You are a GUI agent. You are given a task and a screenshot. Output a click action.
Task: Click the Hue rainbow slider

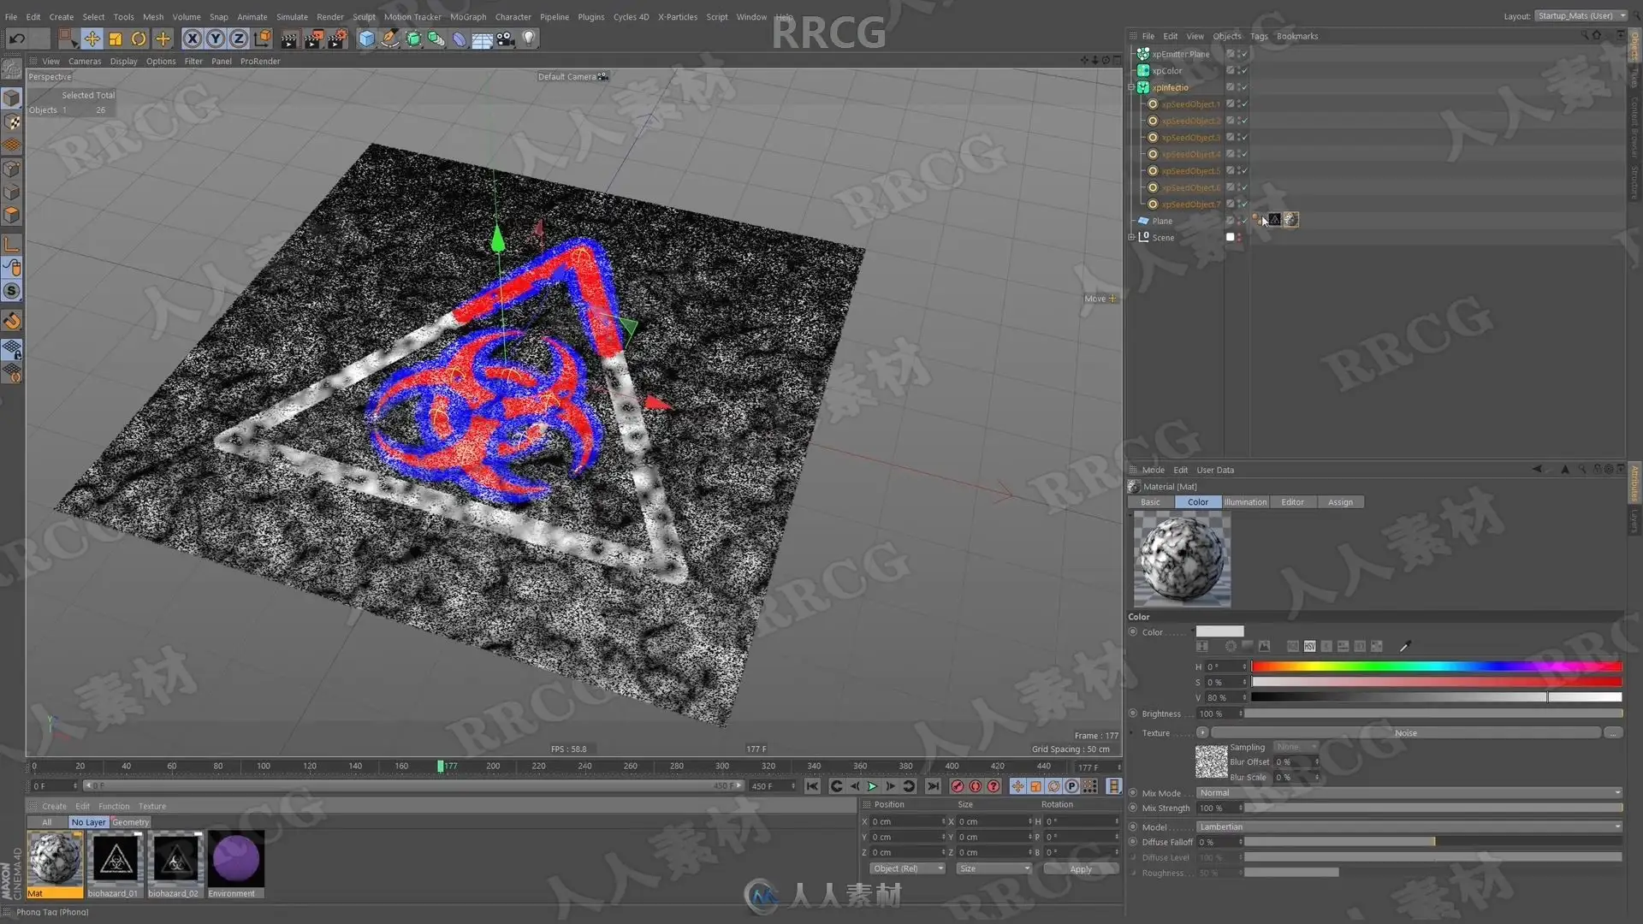click(x=1436, y=666)
